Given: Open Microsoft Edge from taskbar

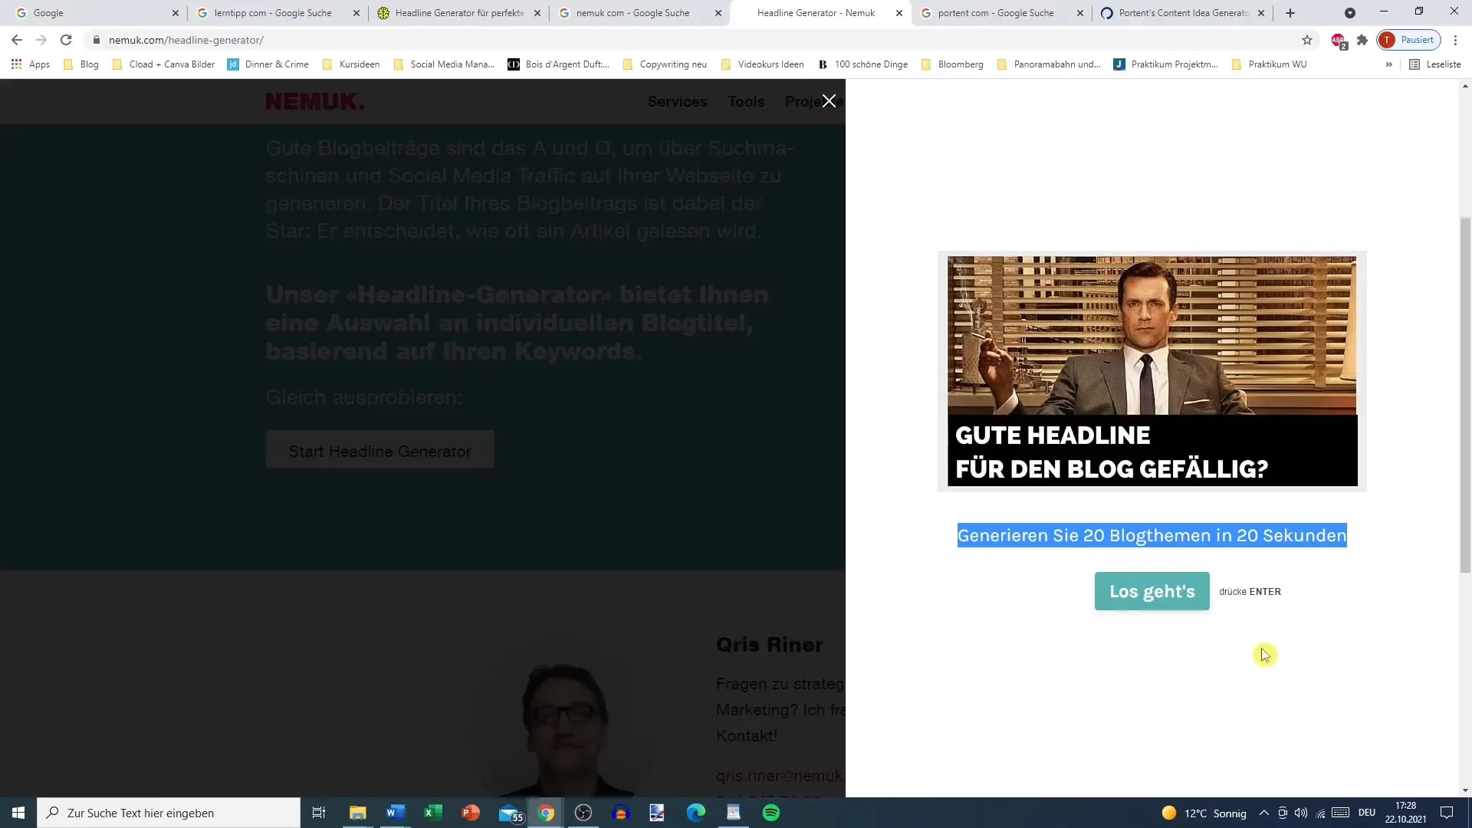Looking at the screenshot, I should (x=696, y=813).
